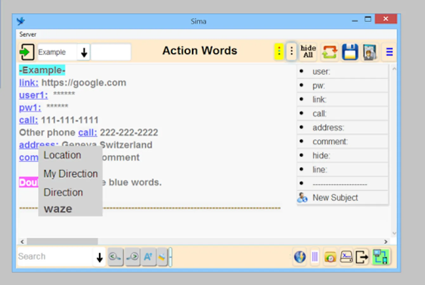The width and height of the screenshot is (425, 285).
Task: Insert dashed separator from word list
Action: [343, 183]
